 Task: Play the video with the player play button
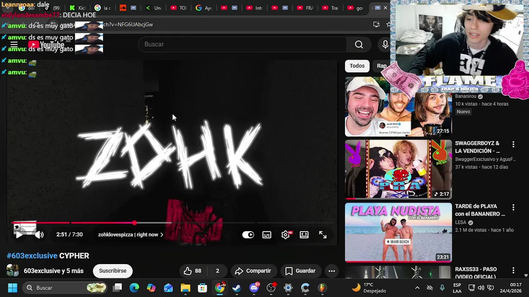(19, 235)
